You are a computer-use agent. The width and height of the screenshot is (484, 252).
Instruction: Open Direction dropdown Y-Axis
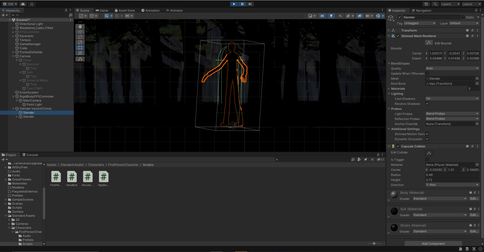(452, 185)
